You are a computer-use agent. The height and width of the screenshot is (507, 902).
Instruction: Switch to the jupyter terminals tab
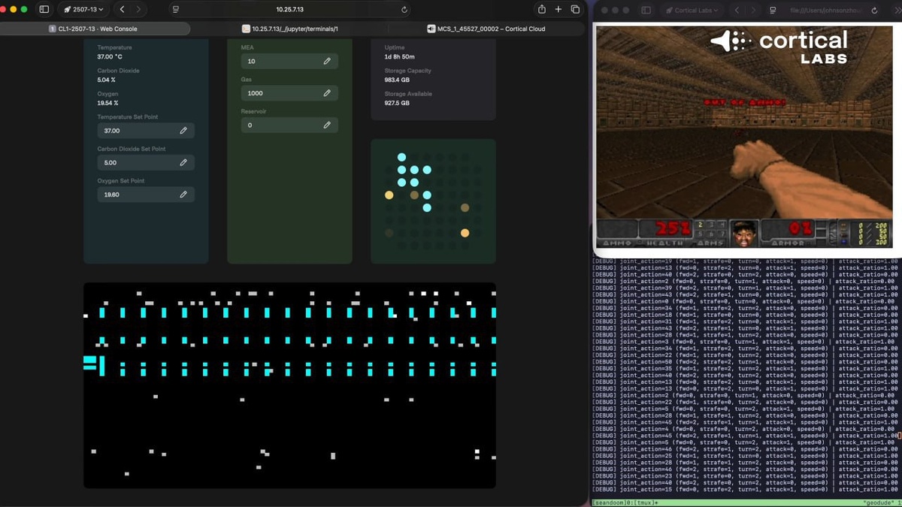pyautogui.click(x=289, y=29)
